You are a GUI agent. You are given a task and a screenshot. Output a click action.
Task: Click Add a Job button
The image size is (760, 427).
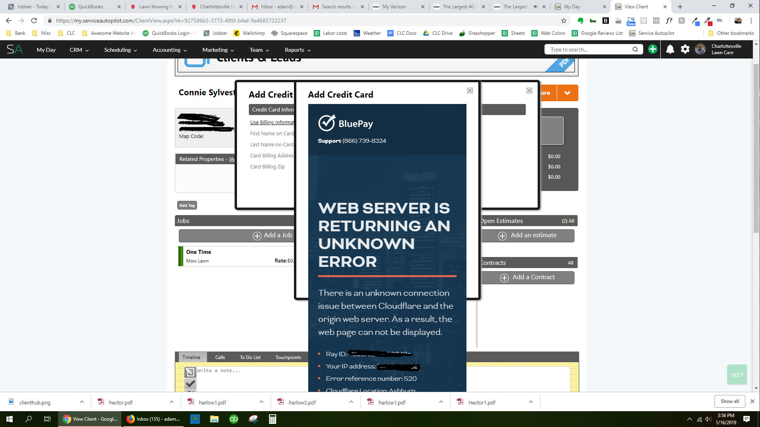236,236
